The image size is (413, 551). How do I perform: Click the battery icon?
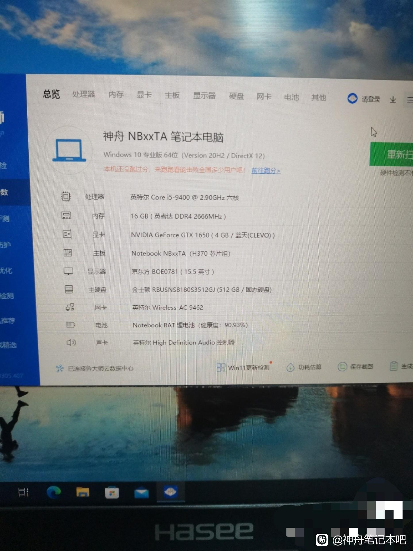coord(71,325)
